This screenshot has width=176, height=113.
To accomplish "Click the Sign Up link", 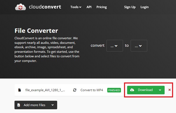I will click(x=130, y=7).
